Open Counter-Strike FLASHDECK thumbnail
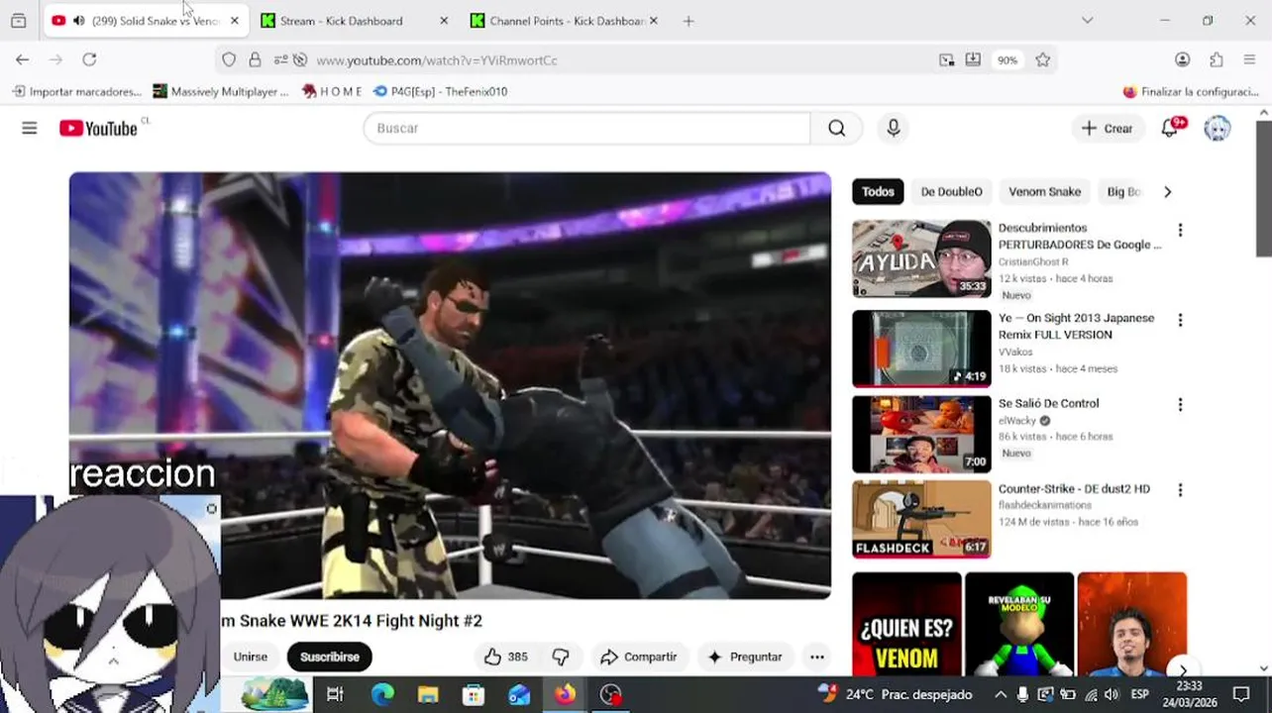1272x713 pixels. [921, 519]
